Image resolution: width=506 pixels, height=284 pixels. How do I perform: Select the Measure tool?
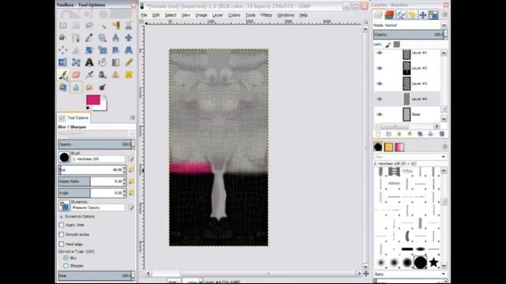coord(115,38)
